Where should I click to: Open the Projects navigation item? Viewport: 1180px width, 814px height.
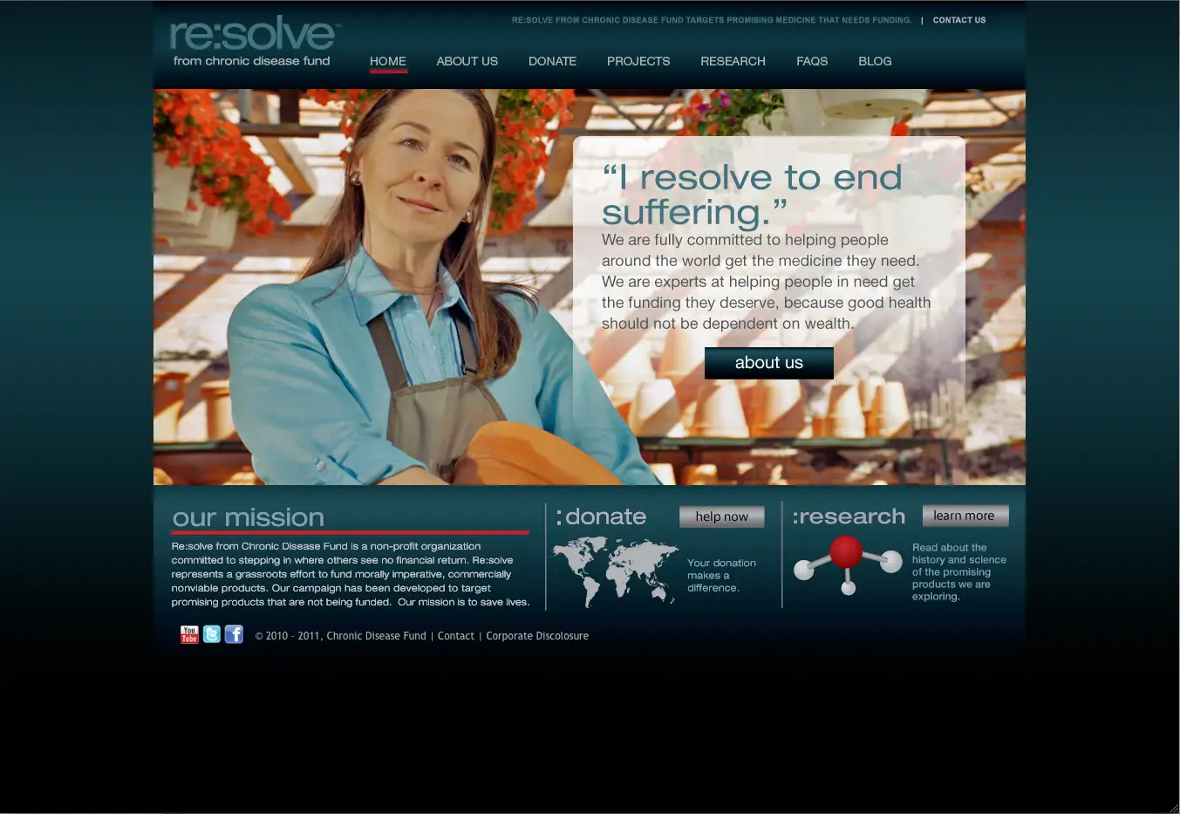[638, 61]
